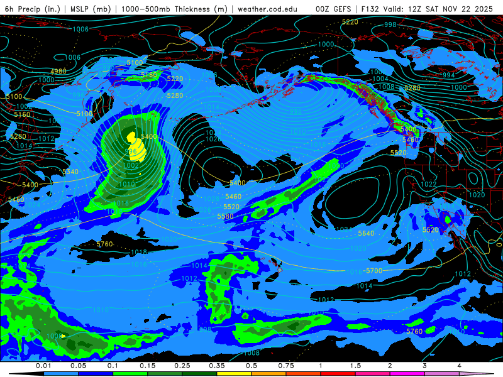Click the 0.75 legend value
The width and height of the screenshot is (503, 377).
(286, 366)
